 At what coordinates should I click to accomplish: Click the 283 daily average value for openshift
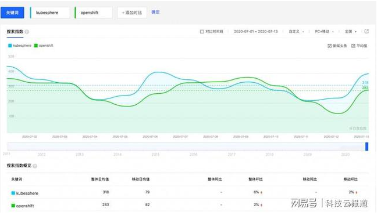point(105,205)
